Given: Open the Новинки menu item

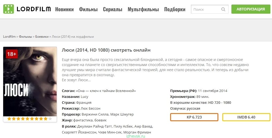Looking at the screenshot, I should (64, 9).
